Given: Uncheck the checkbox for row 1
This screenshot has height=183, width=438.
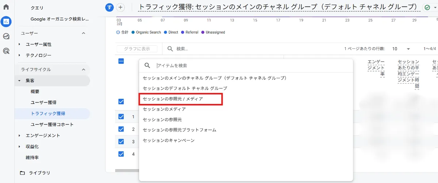Looking at the screenshot, I should [121, 117].
